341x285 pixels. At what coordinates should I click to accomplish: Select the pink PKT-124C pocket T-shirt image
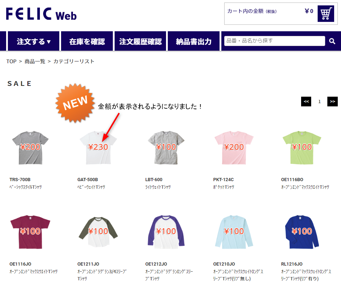234,148
